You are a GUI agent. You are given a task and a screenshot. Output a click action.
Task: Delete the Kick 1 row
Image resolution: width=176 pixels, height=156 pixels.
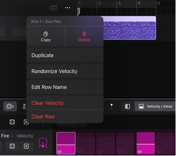tap(84, 36)
